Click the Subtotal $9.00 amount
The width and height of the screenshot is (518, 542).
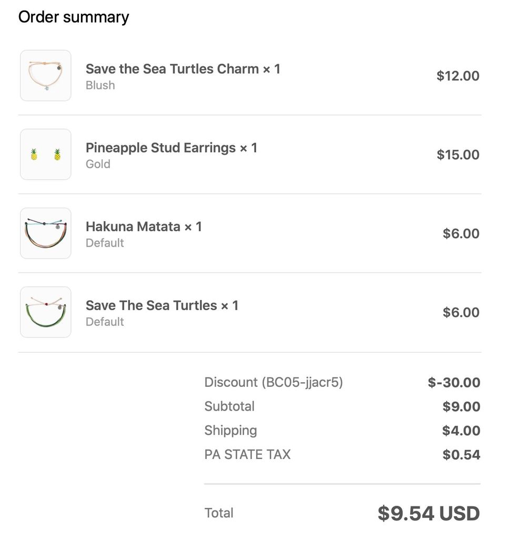click(x=461, y=406)
